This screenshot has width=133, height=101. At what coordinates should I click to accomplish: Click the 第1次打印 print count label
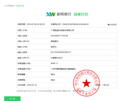pyautogui.click(x=112, y=25)
